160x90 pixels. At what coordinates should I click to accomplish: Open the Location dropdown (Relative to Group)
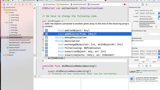click(149, 16)
